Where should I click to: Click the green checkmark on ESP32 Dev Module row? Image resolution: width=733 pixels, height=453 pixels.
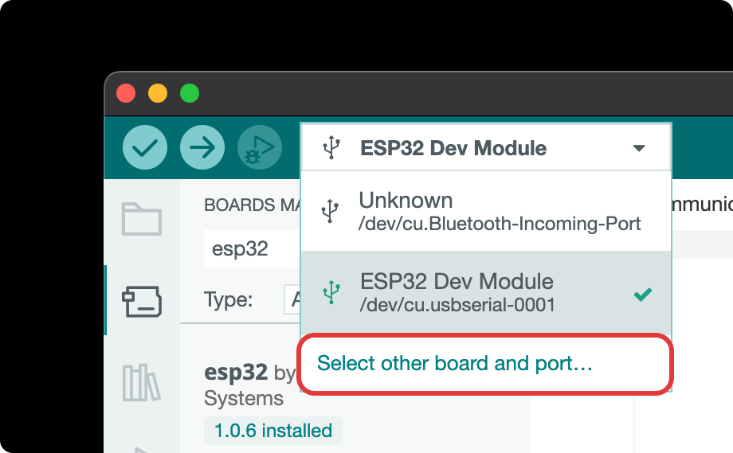coord(643,295)
